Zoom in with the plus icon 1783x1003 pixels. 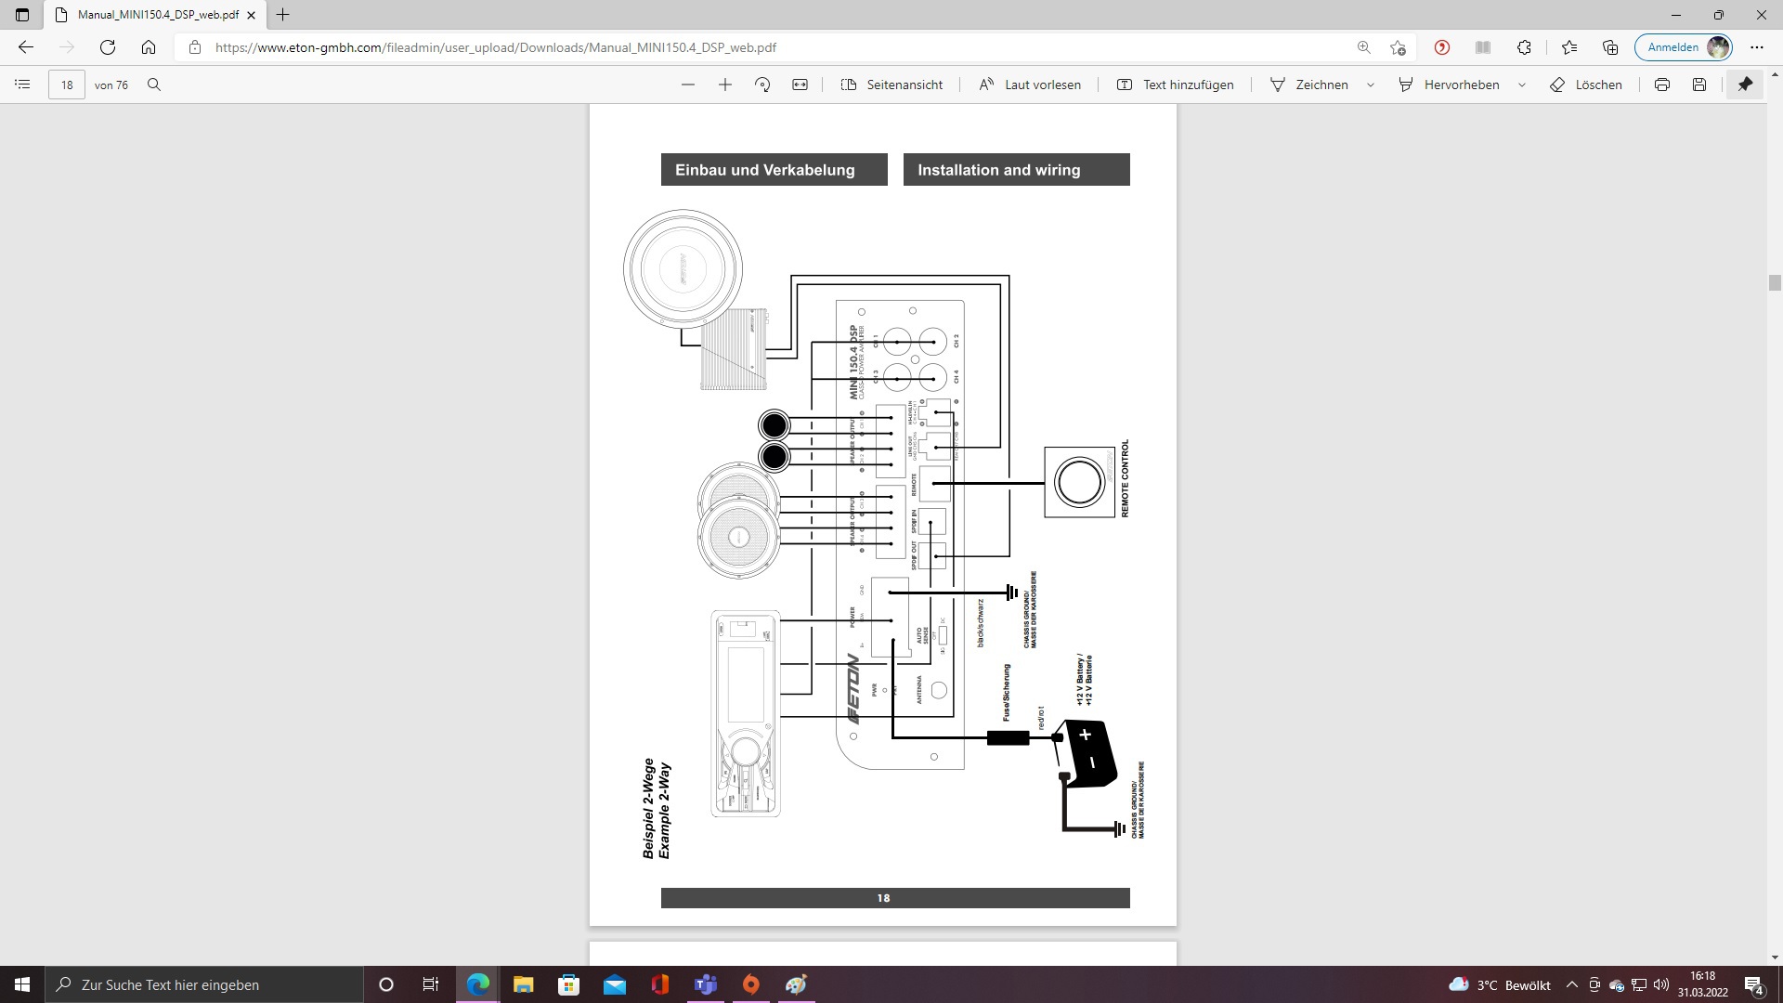pos(725,85)
